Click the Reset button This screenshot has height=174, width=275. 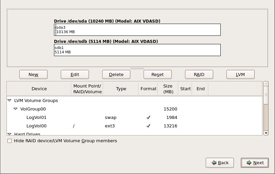[x=158, y=75]
